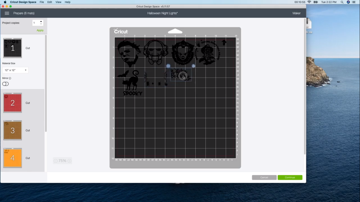Select the spiders design on the mat

[x=156, y=79]
